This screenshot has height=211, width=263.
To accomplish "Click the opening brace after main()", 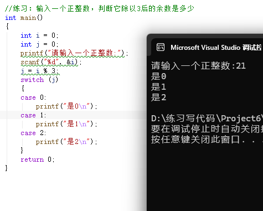I will pos(7,26).
